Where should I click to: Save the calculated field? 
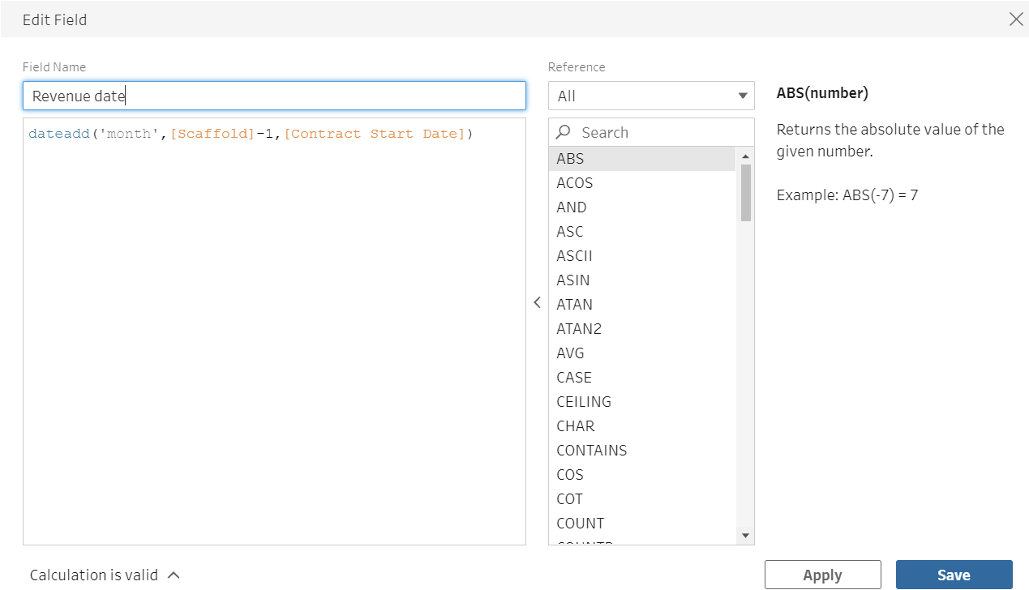pos(954,575)
